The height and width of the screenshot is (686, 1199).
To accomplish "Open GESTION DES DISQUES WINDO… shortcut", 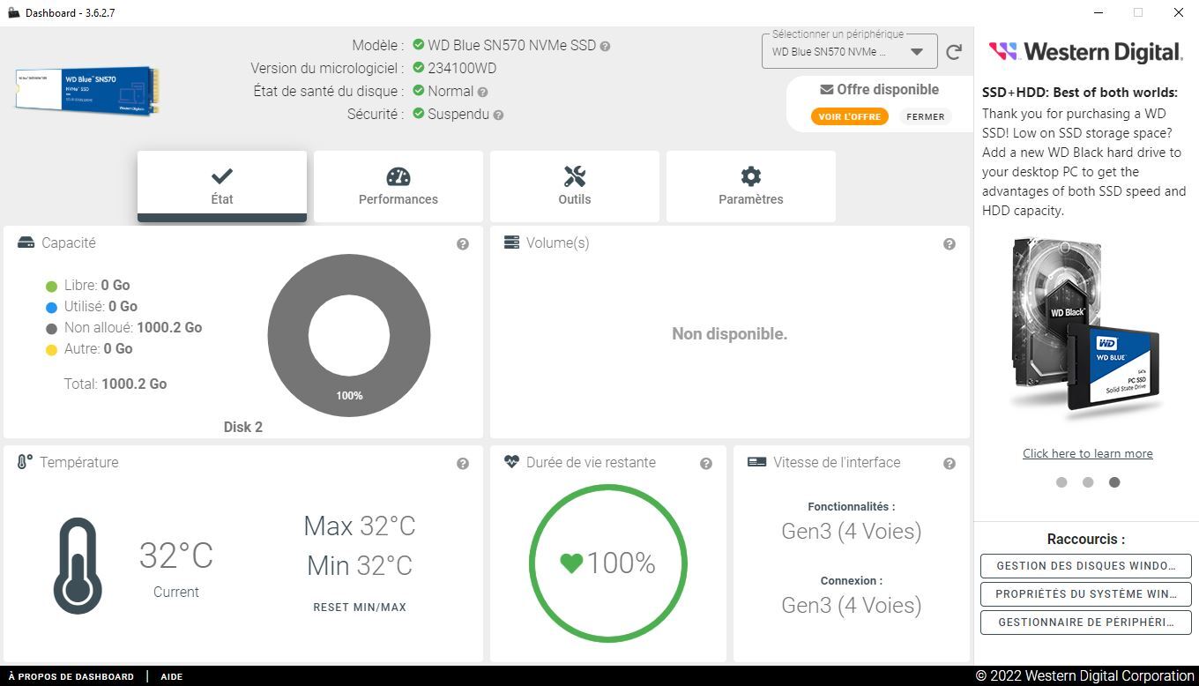I will (1086, 566).
